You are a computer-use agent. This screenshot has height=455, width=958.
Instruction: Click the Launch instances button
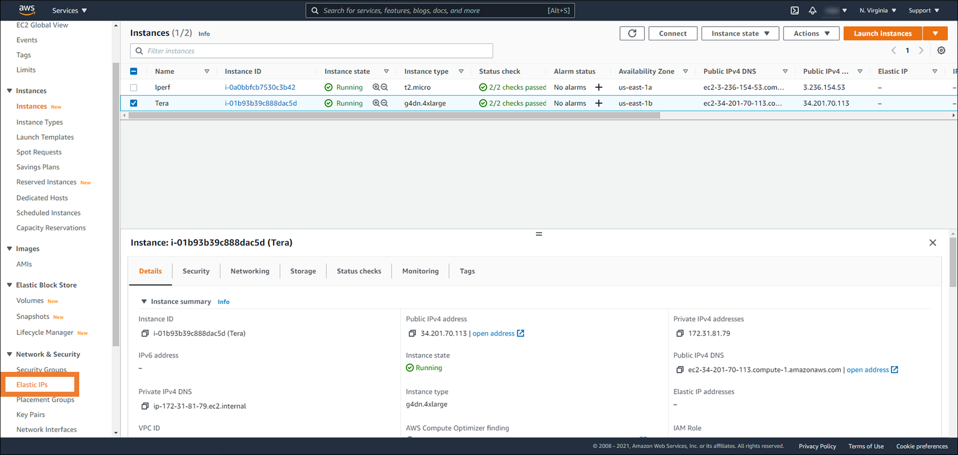[x=883, y=33]
